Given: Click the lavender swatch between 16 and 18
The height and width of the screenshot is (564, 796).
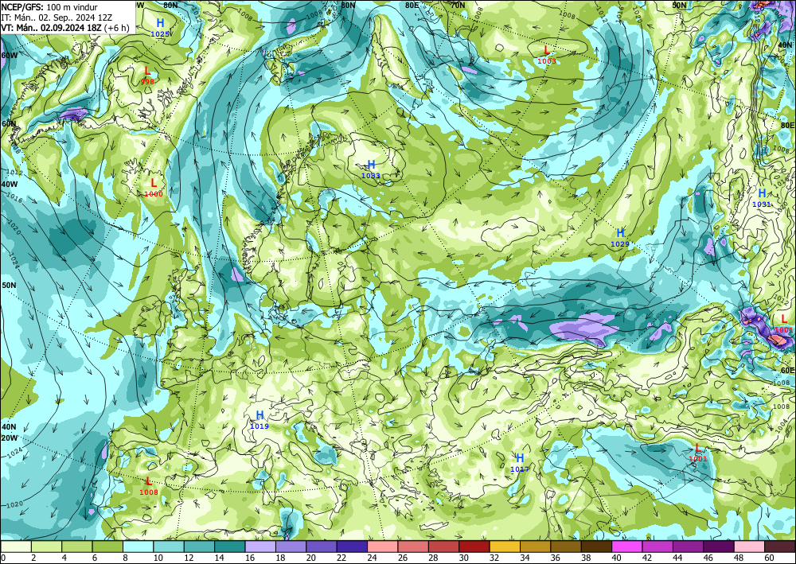Looking at the screenshot, I should tap(260, 546).
